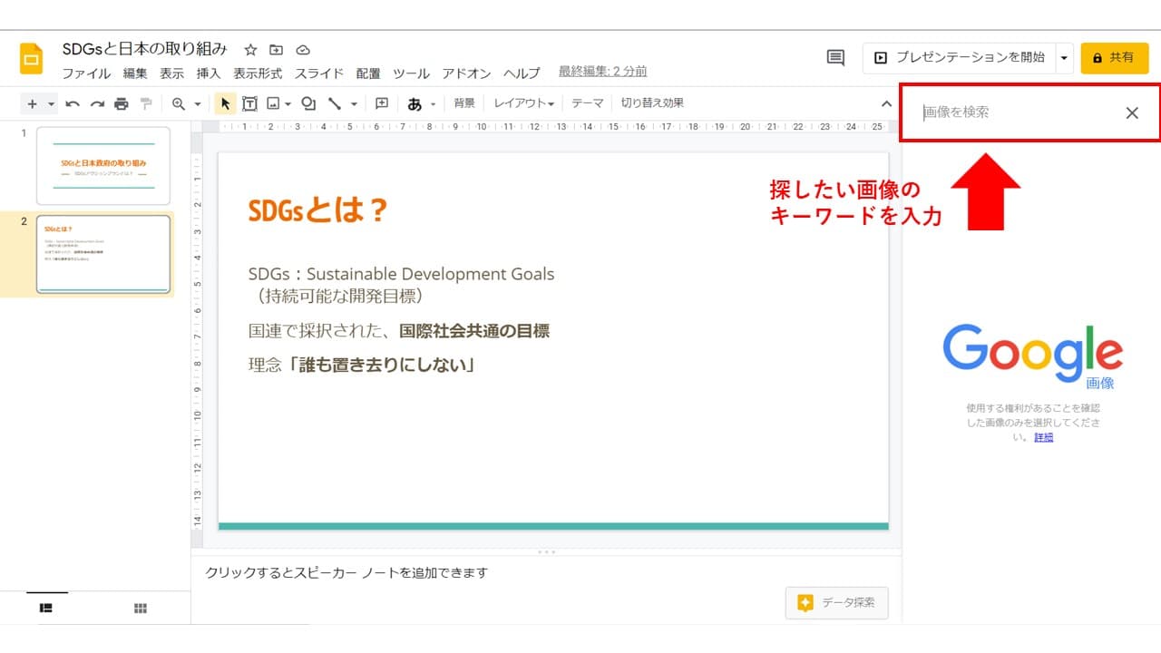Add a comment with toolbar comment icon

pos(382,104)
